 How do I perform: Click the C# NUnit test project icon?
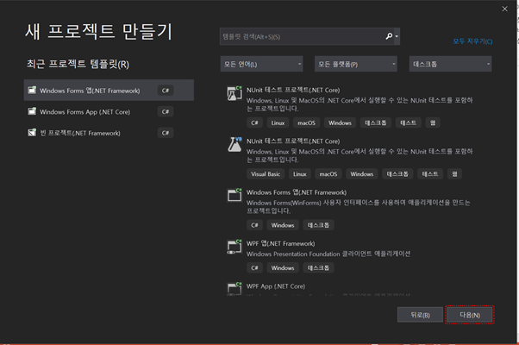click(x=234, y=93)
